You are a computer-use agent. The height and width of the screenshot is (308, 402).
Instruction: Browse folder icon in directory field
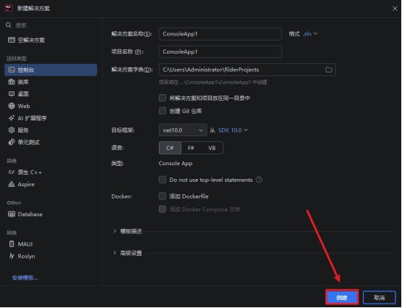(x=329, y=70)
